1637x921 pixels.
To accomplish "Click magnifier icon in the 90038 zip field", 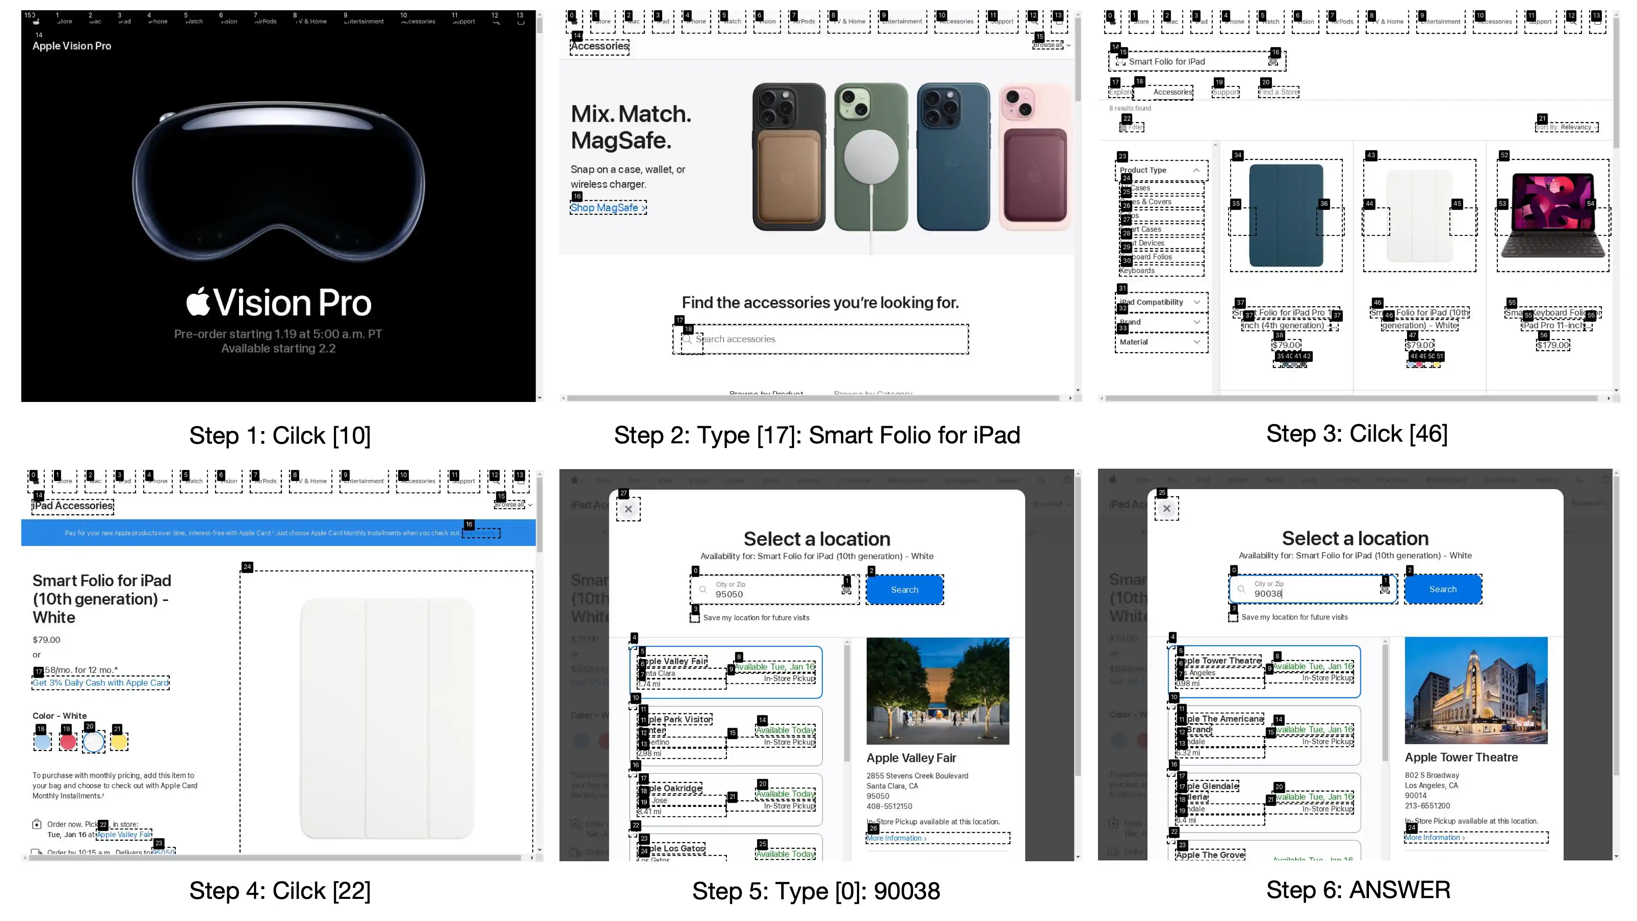I will (1241, 589).
